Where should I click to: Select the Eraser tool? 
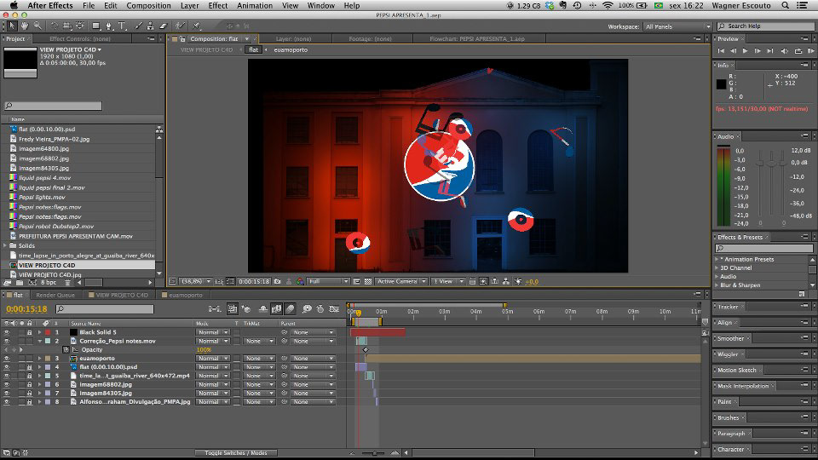[x=163, y=26]
